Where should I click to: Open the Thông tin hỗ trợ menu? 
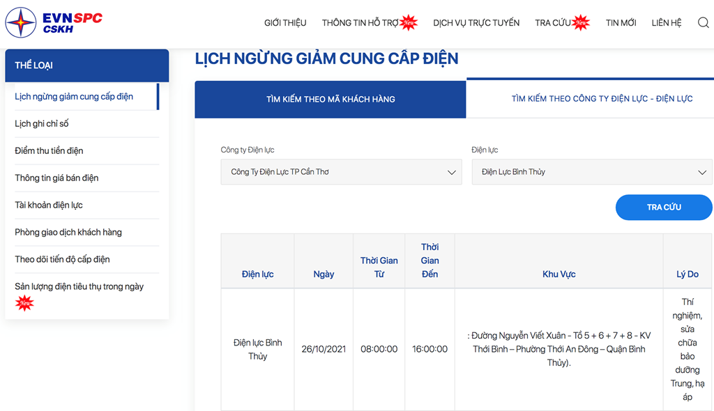360,23
